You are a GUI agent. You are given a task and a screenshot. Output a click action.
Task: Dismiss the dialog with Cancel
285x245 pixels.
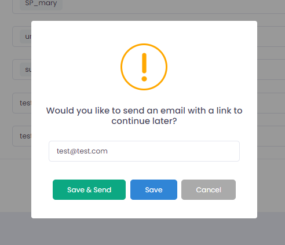(x=209, y=189)
